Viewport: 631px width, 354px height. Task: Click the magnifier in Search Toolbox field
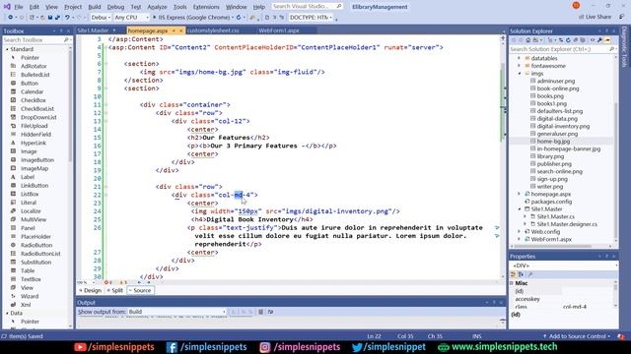[66, 40]
